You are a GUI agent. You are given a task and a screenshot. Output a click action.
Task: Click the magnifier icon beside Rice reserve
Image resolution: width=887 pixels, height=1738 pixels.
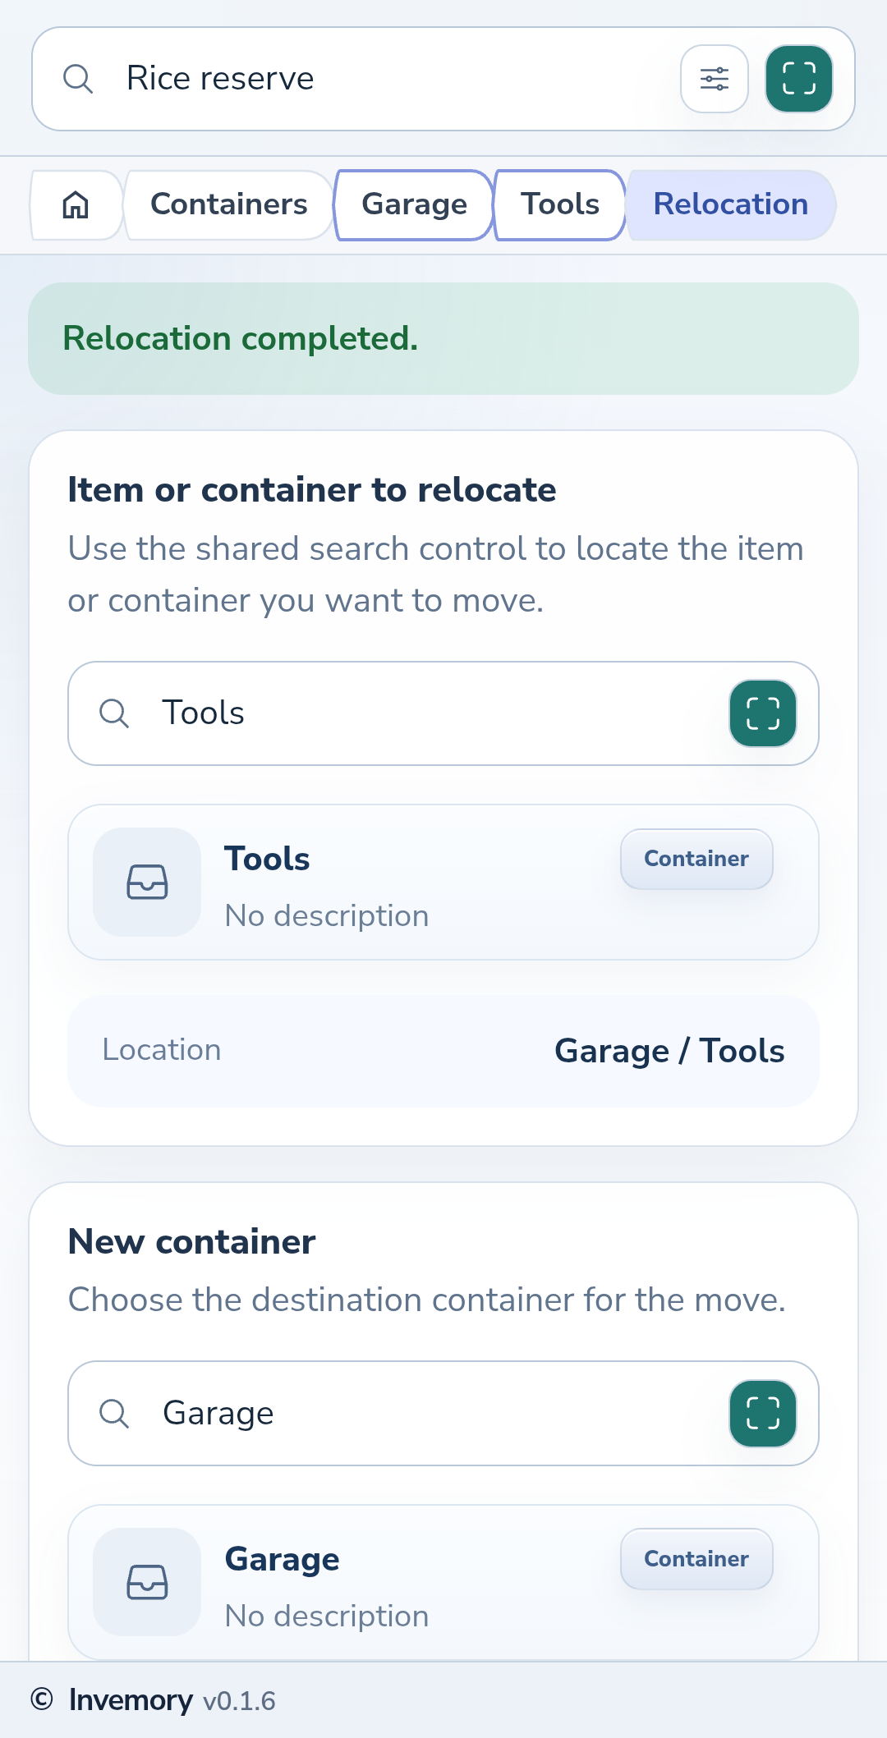point(78,79)
